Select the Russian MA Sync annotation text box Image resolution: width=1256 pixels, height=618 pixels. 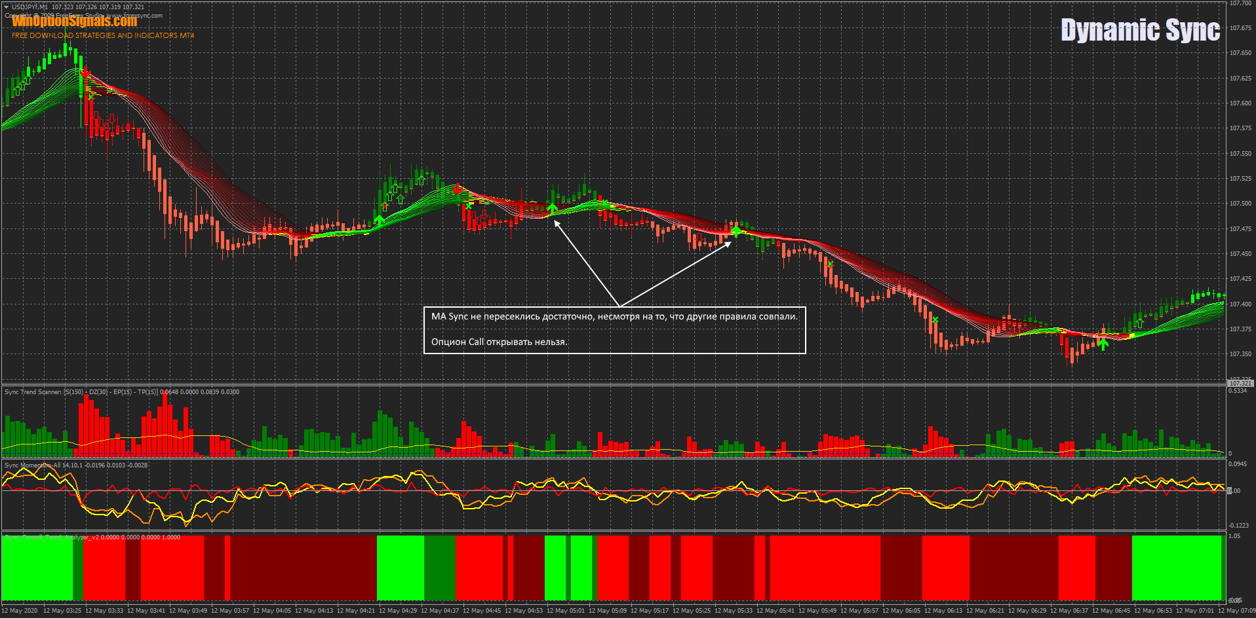[x=614, y=330]
